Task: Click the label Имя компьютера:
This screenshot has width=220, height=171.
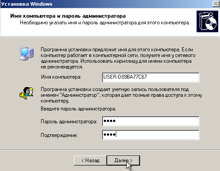Action: coord(61,77)
